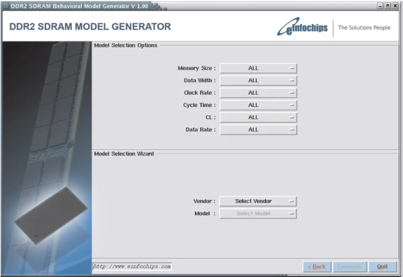
Task: Maximize the Model Generator window
Action: [388, 6]
